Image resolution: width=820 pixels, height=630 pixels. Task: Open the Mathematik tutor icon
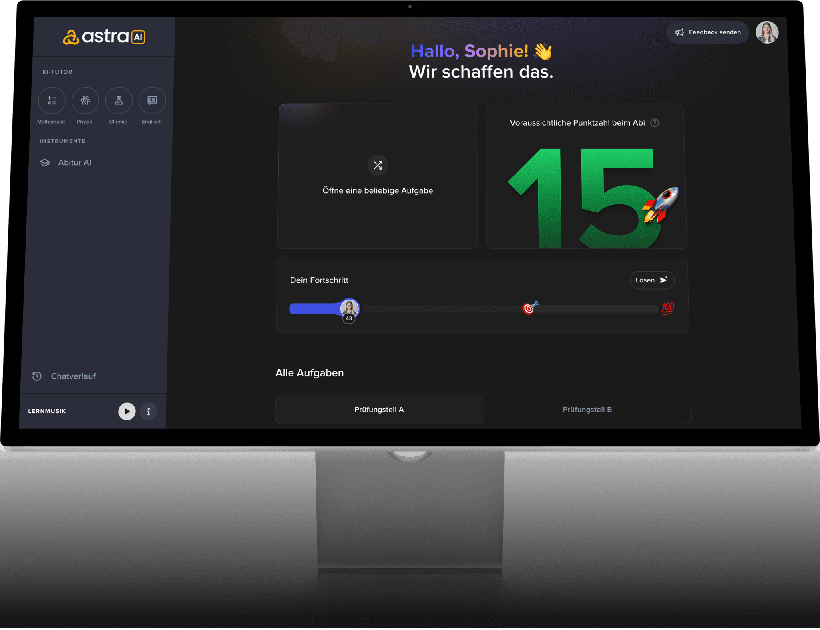tap(52, 100)
